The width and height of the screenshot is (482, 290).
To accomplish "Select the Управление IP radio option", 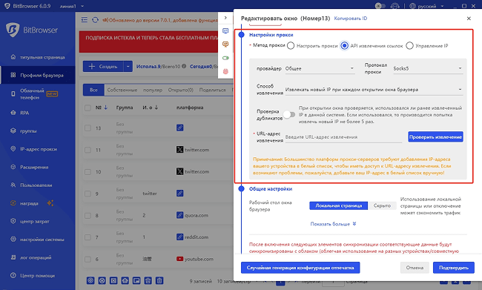I will 409,46.
